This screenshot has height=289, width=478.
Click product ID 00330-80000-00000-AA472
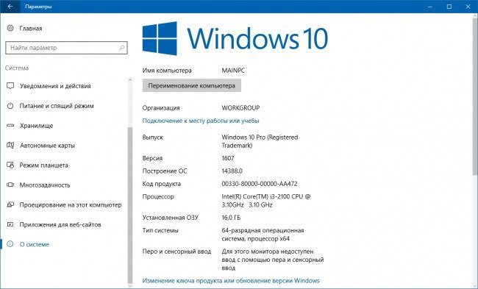tap(260, 184)
